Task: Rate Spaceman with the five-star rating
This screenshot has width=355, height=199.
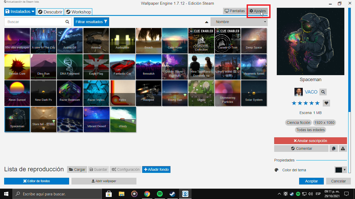Action: tap(306, 103)
